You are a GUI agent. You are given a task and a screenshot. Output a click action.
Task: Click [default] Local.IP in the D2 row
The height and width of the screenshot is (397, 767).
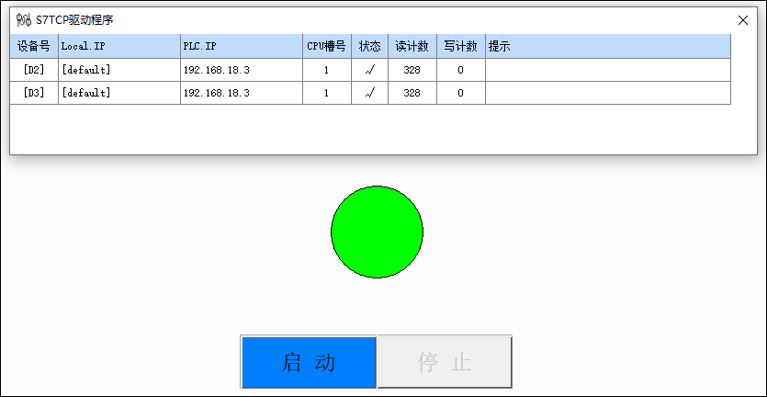(119, 70)
